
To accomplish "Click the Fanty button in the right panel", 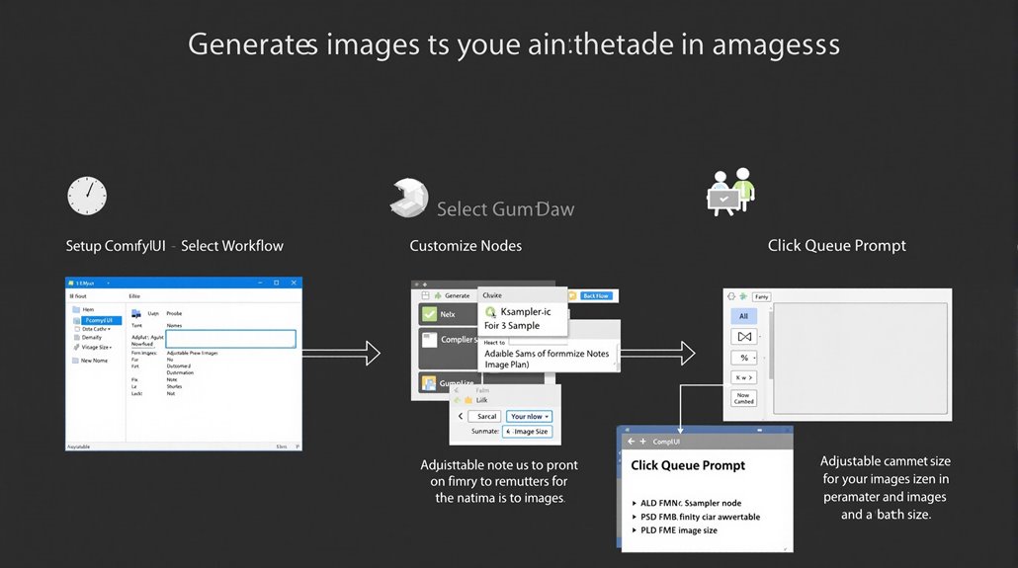I will coord(762,296).
